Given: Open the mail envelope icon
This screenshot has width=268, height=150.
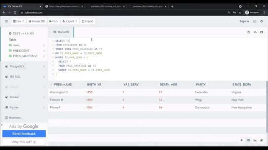Looking at the screenshot, I should (255, 21).
